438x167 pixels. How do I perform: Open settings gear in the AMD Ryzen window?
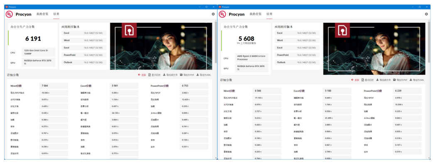426,14
